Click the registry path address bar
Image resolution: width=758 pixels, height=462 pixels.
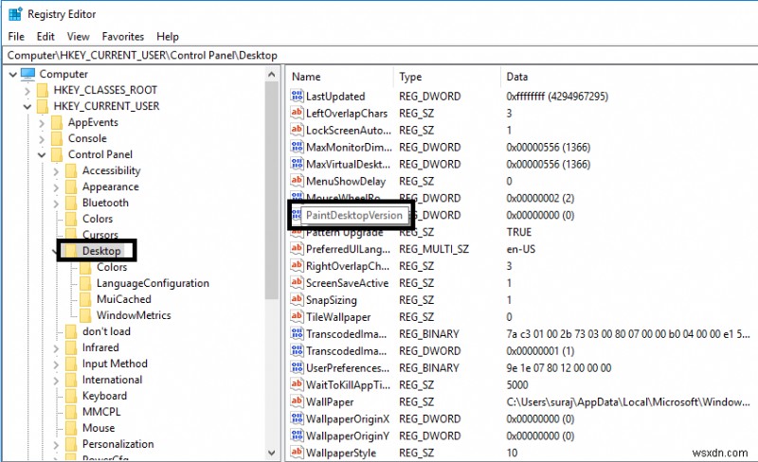coord(379,55)
